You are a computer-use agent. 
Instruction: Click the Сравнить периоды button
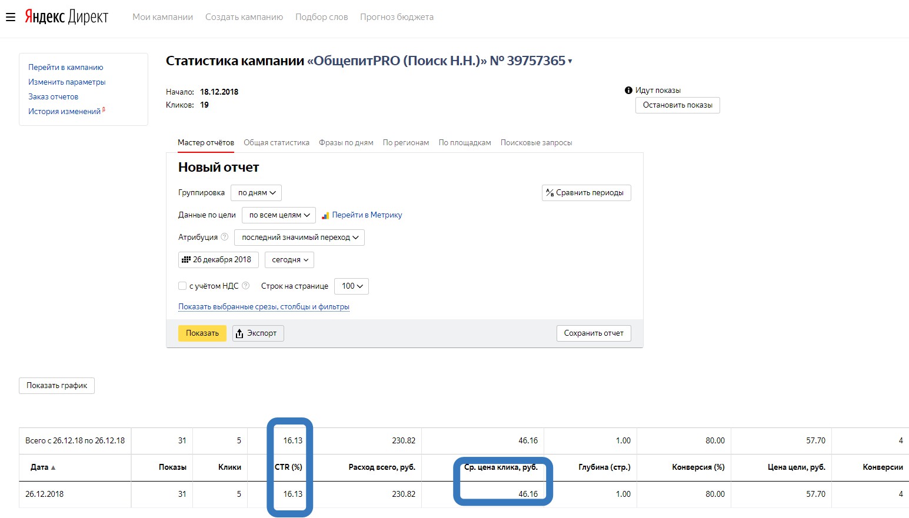click(x=587, y=193)
